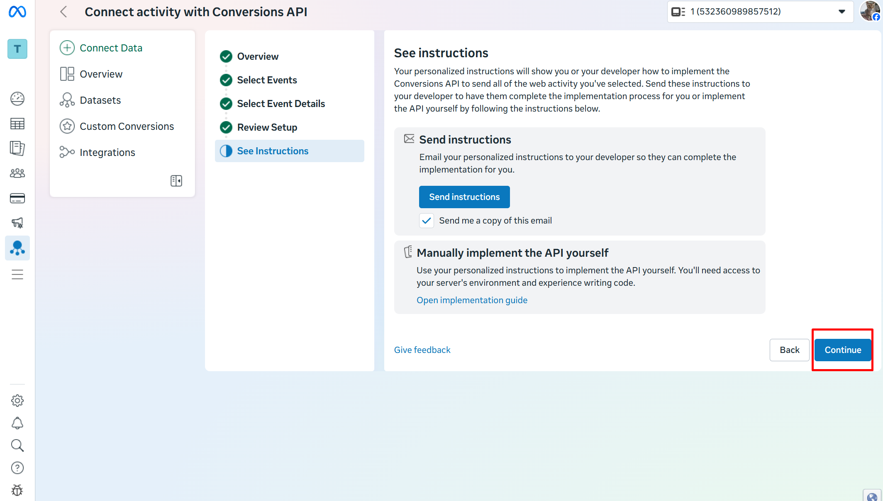The width and height of the screenshot is (883, 501).
Task: Click the search magnifier icon
Action: click(x=17, y=445)
